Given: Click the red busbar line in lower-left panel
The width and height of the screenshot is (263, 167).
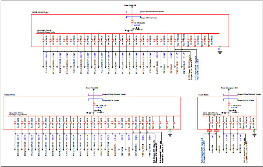Looking at the screenshot, I should pos(94,116).
